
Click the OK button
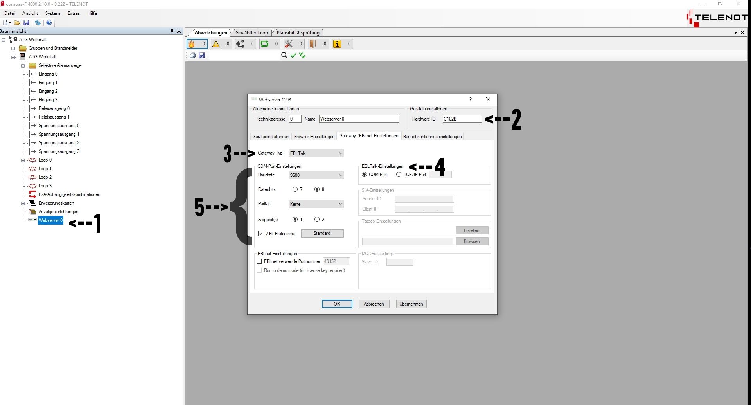point(337,304)
